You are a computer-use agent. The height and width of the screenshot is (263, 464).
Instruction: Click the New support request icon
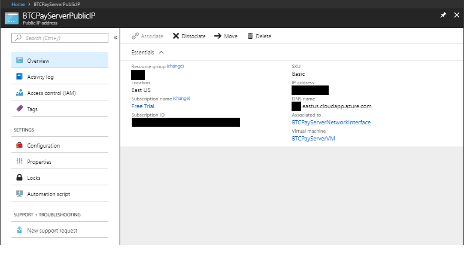pos(19,230)
